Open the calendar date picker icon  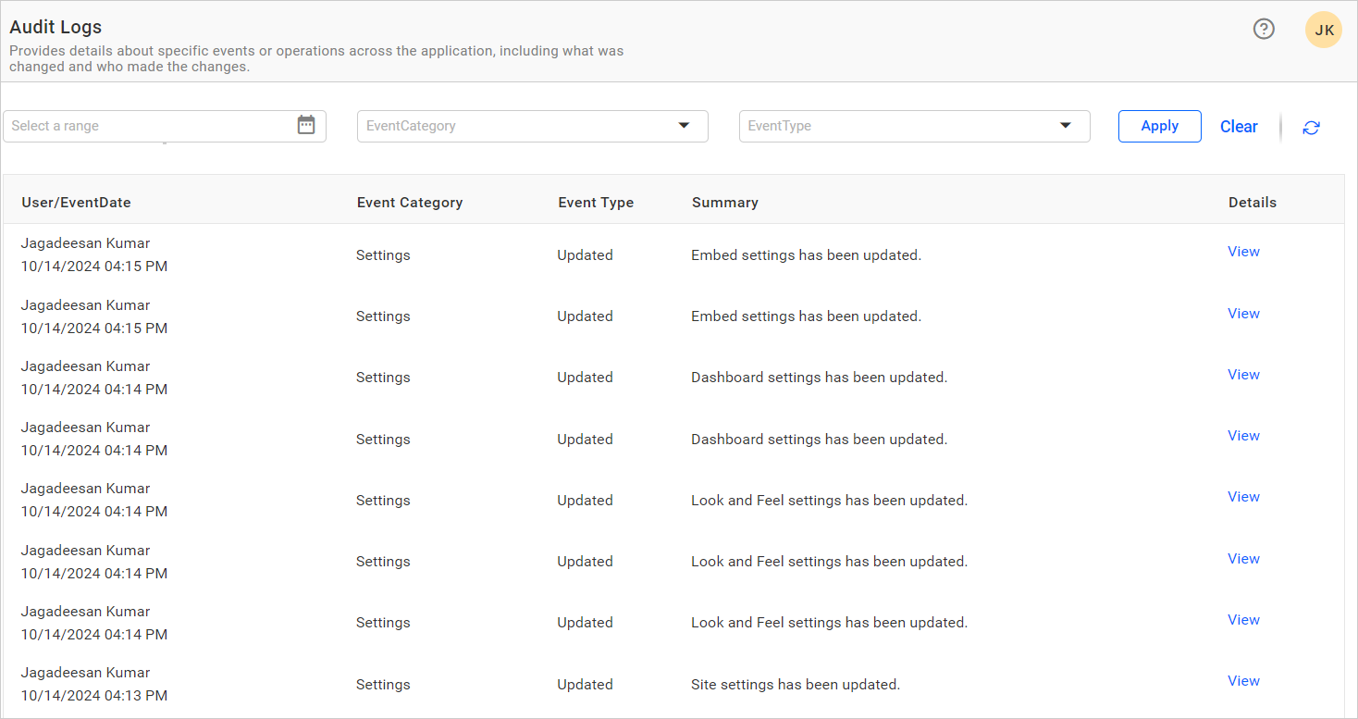pyautogui.click(x=306, y=125)
